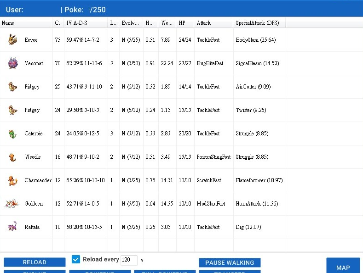The image size is (363, 273).
Task: Click the IV cell 29.58% 3-10-3
Action: pos(83,110)
